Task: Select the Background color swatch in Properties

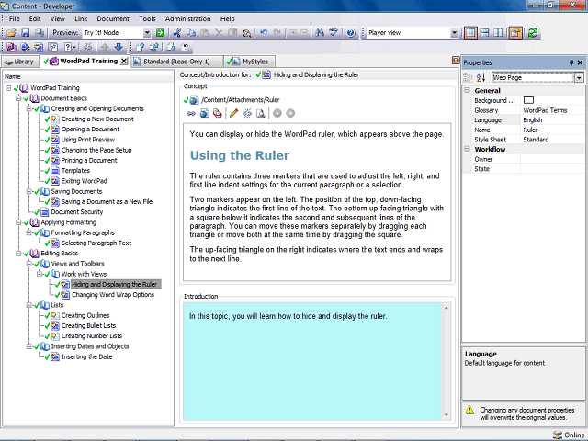Action: click(x=528, y=100)
